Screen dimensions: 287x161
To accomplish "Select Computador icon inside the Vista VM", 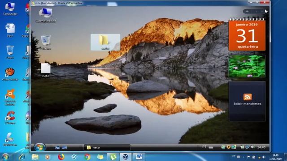I will pyautogui.click(x=46, y=15).
